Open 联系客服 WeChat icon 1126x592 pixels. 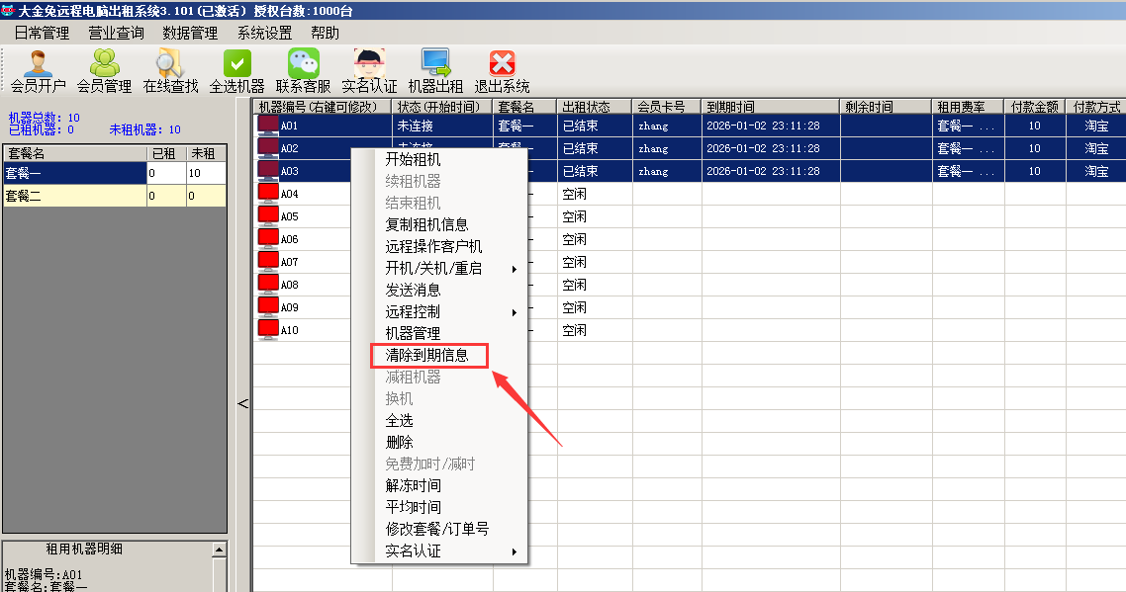coord(303,65)
